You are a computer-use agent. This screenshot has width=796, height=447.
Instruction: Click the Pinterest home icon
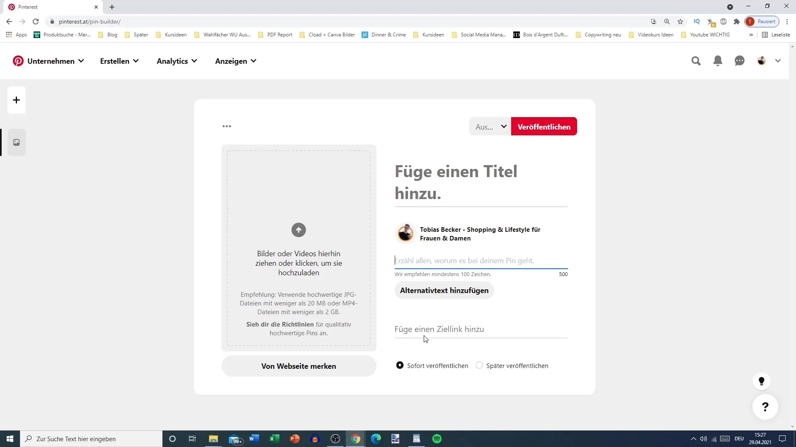pyautogui.click(x=17, y=61)
